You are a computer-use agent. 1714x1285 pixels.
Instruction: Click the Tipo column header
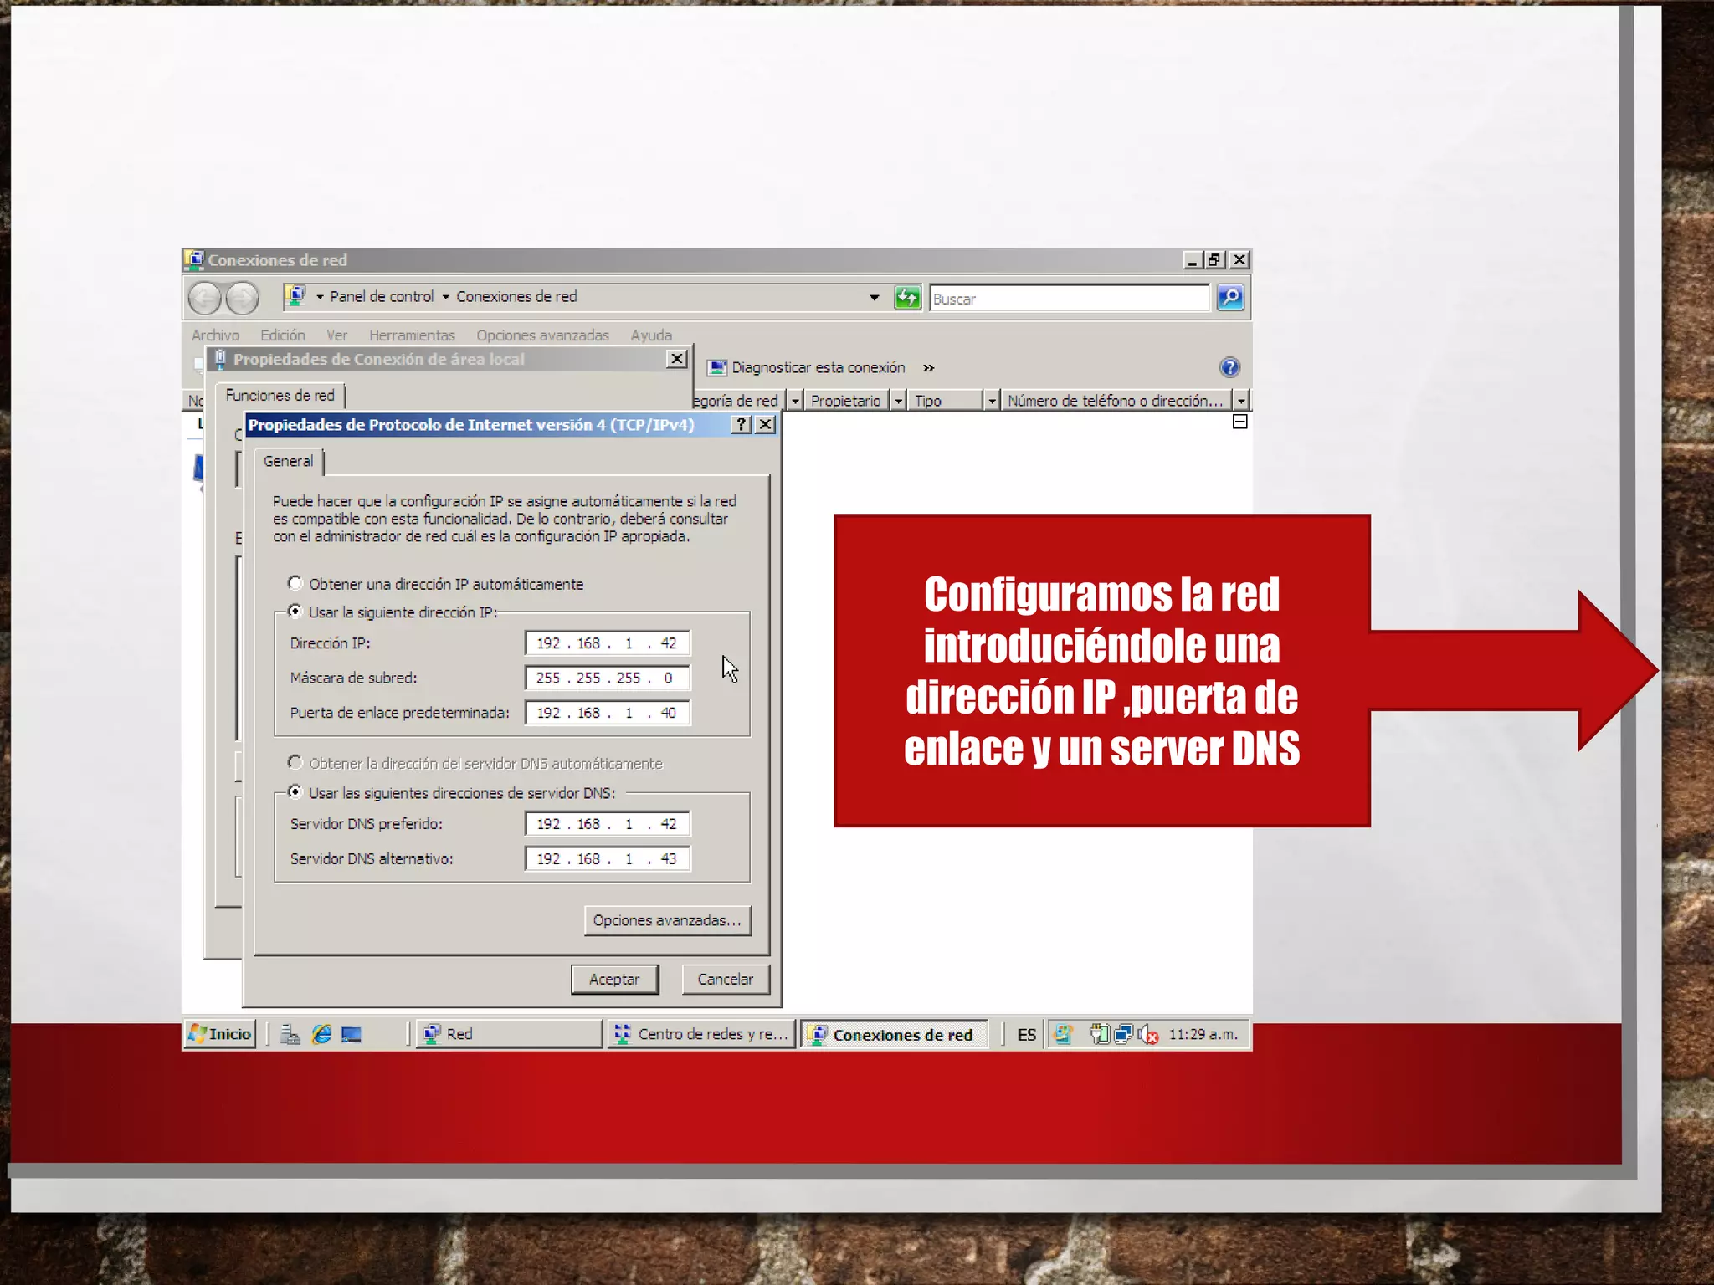pyautogui.click(x=946, y=401)
